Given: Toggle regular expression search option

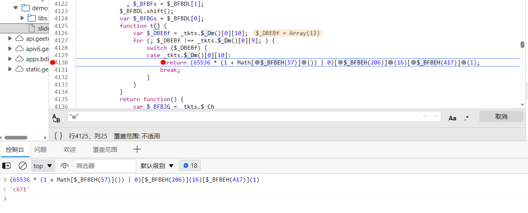Looking at the screenshot, I should point(466,118).
